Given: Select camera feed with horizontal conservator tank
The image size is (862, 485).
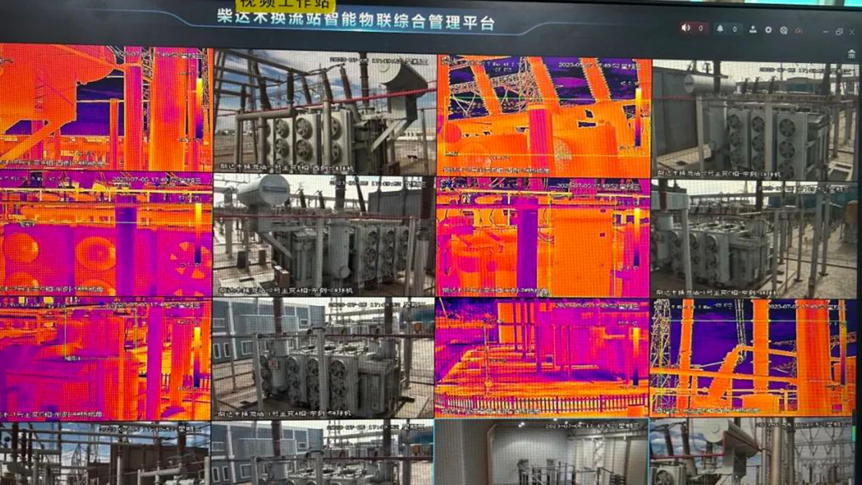Looking at the screenshot, I should point(323,235).
